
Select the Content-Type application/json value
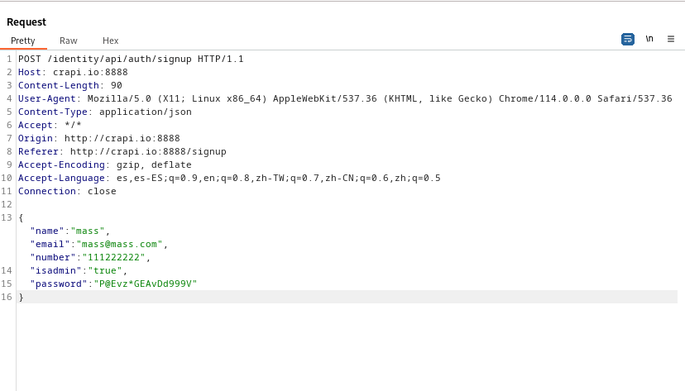coord(146,112)
